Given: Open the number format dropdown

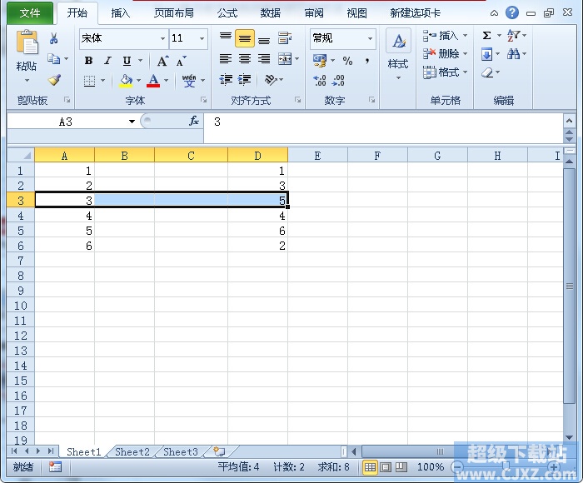Looking at the screenshot, I should pyautogui.click(x=371, y=38).
